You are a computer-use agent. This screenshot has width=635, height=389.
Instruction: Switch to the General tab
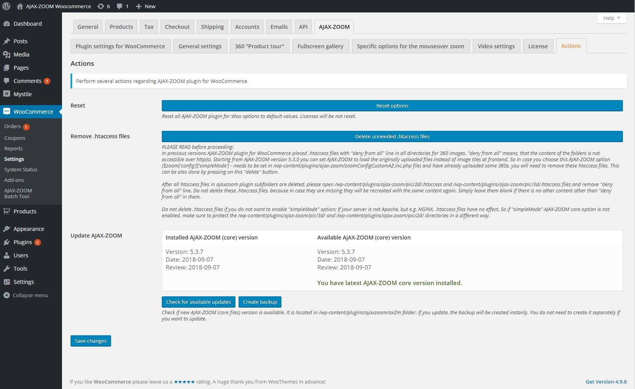(88, 27)
